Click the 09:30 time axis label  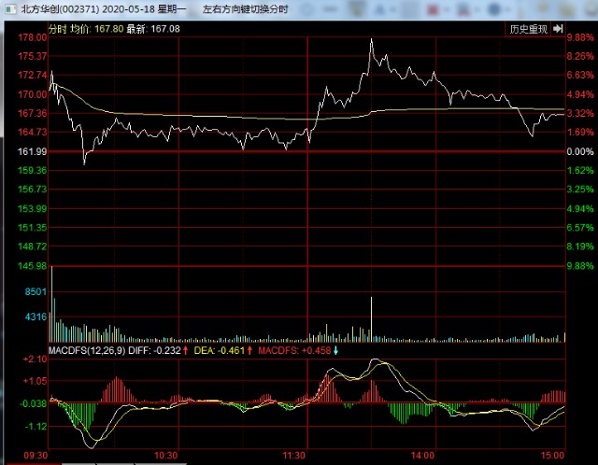[36, 456]
